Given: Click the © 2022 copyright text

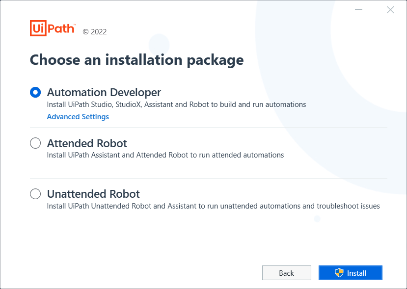Looking at the screenshot, I should pos(95,31).
